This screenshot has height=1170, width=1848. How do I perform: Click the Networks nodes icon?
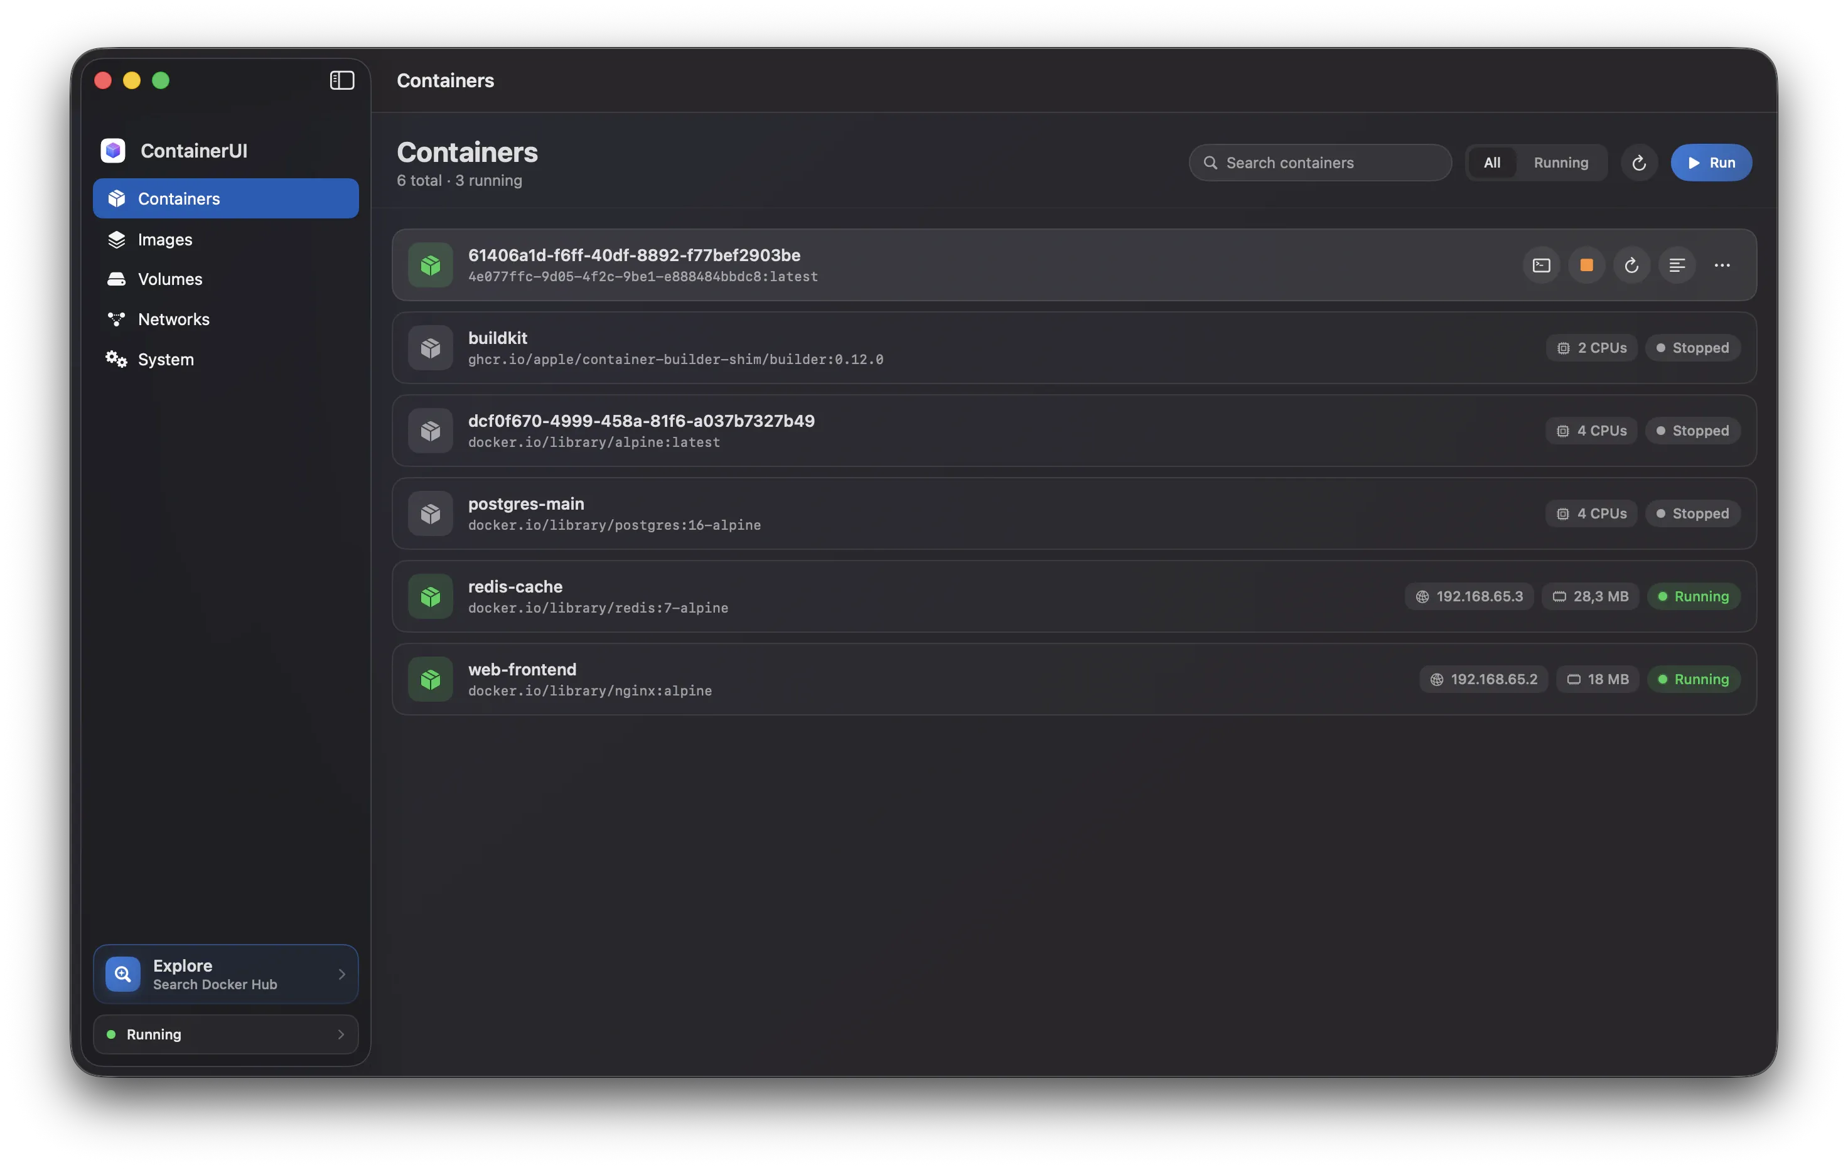point(117,319)
